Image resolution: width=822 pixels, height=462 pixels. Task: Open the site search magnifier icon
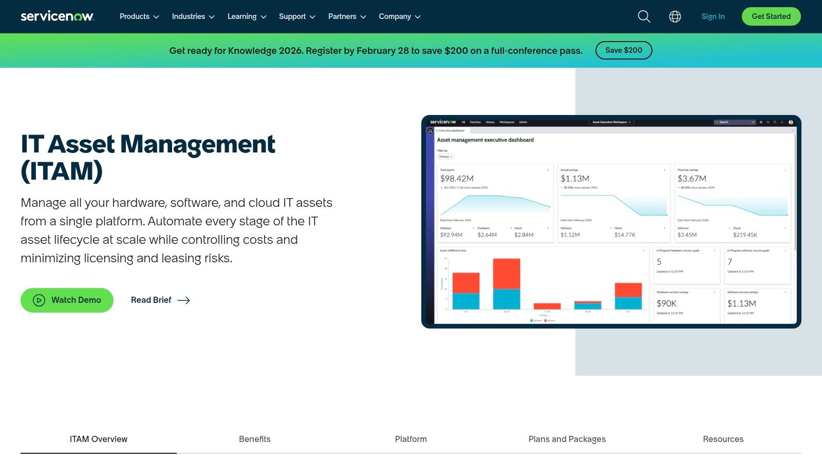(x=643, y=16)
